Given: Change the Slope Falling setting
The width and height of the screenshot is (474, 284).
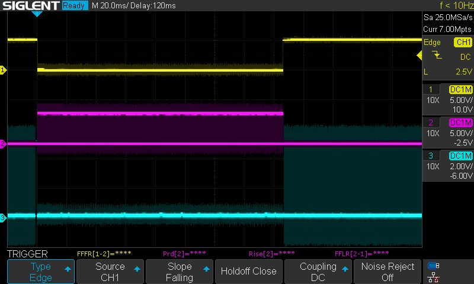Looking at the screenshot, I should [x=180, y=272].
